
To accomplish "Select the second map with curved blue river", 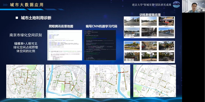I will (x=66, y=81).
